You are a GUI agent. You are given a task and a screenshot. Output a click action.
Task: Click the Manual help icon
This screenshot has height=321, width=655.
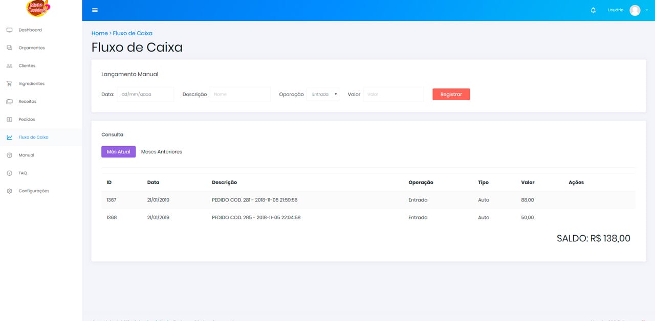point(9,155)
